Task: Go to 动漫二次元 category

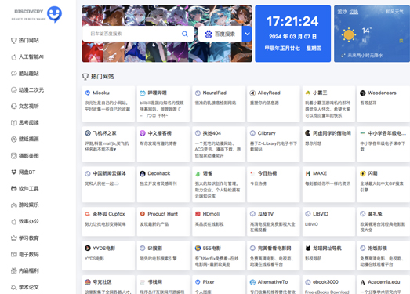Action: point(27,90)
